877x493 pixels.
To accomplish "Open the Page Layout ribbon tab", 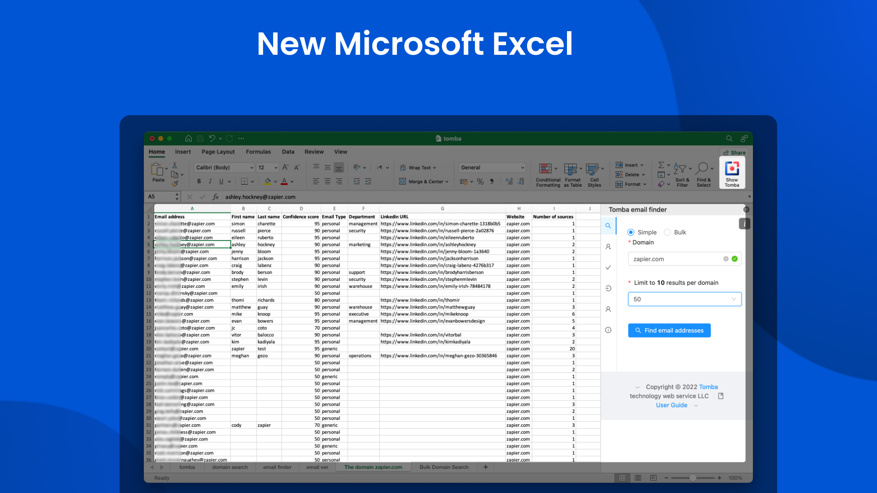I will pos(218,152).
